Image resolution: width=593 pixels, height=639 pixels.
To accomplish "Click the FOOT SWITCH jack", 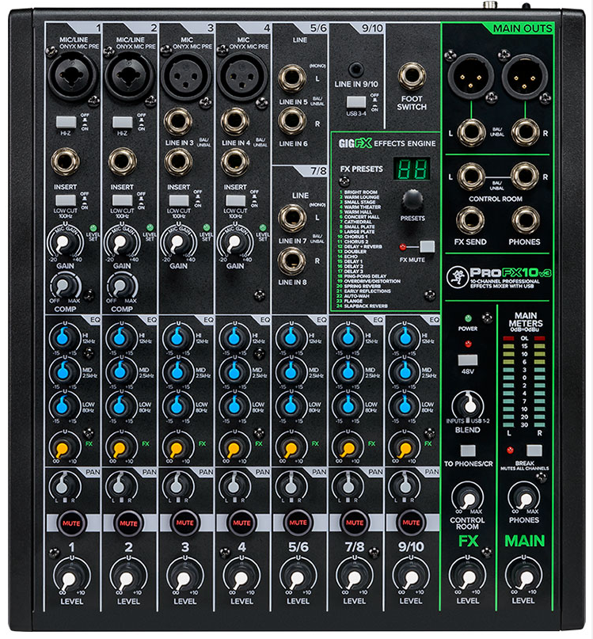I will click(x=412, y=76).
